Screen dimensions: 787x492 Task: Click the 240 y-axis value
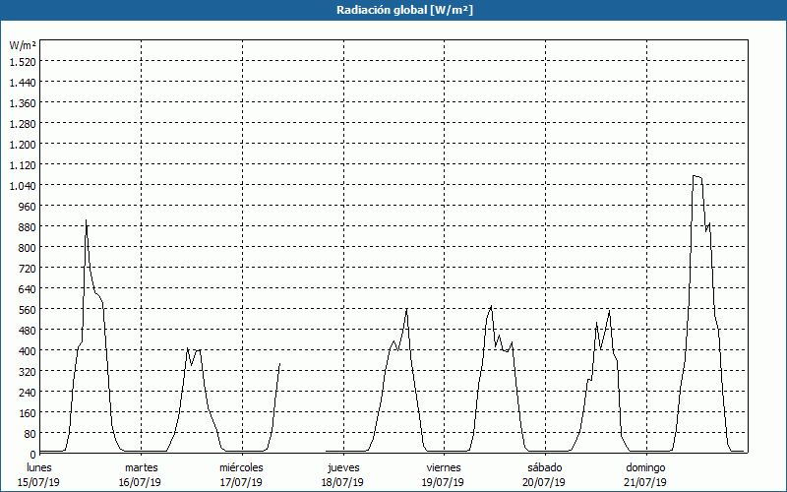tap(28, 392)
